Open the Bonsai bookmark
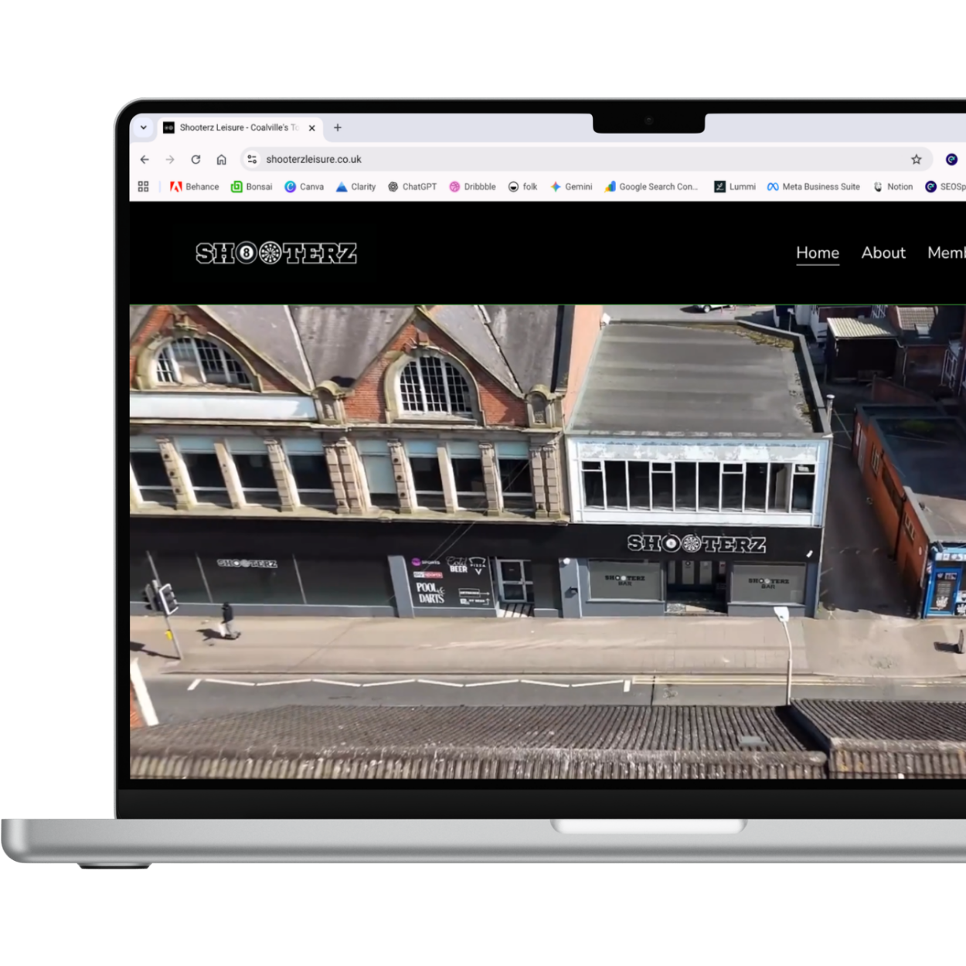966x966 pixels. click(252, 186)
